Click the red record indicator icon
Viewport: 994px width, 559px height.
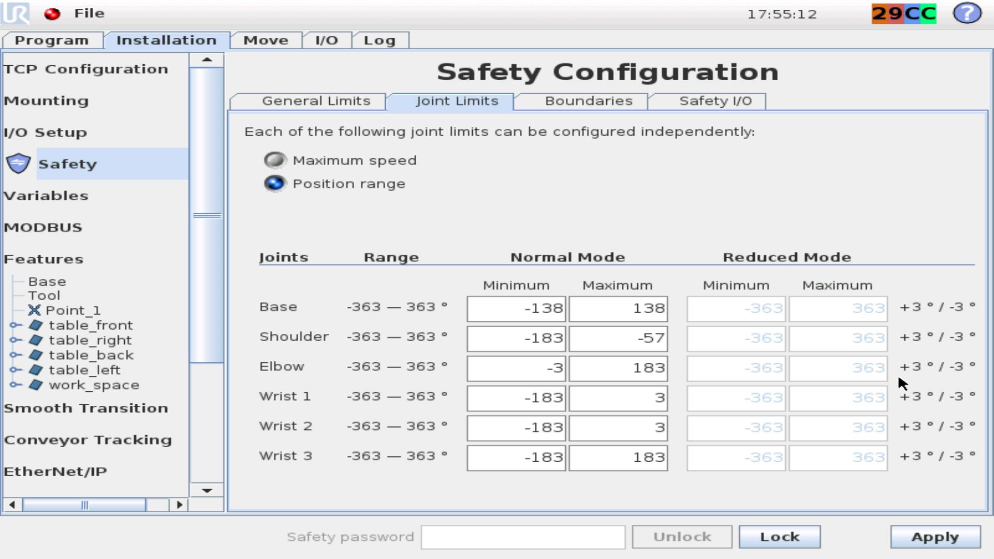point(52,14)
